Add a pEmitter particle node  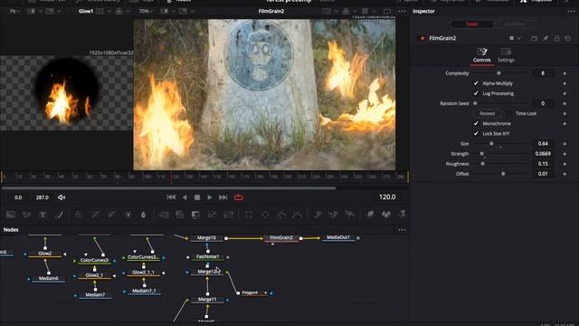pyautogui.click(x=318, y=215)
